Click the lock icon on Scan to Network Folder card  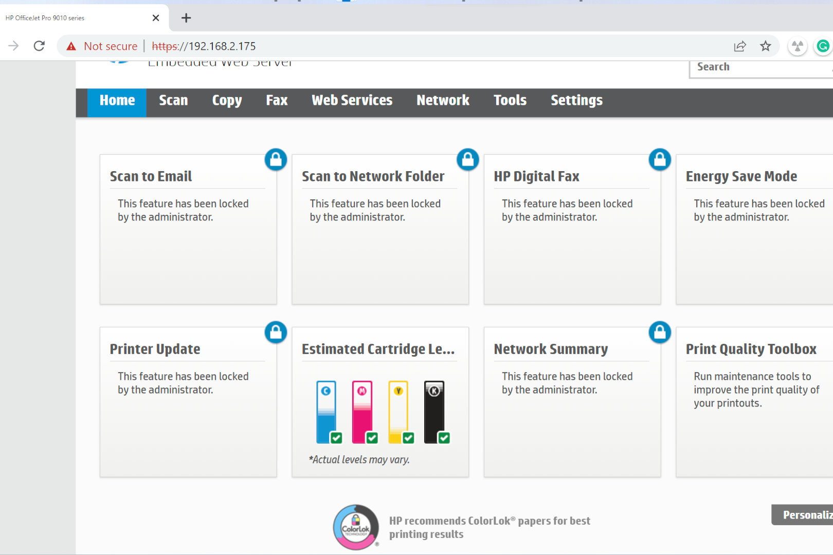point(468,160)
